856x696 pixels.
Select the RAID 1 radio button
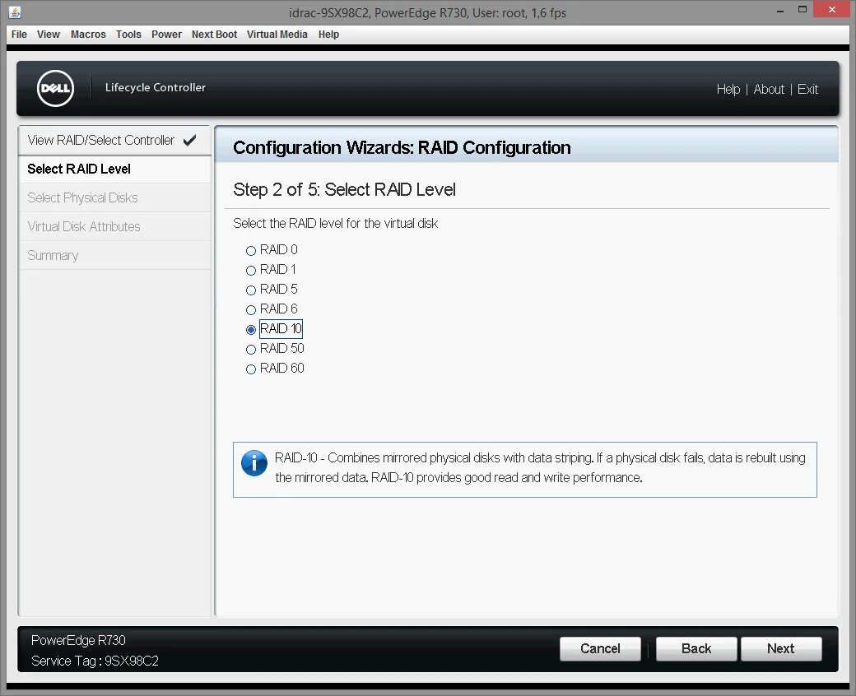point(250,270)
